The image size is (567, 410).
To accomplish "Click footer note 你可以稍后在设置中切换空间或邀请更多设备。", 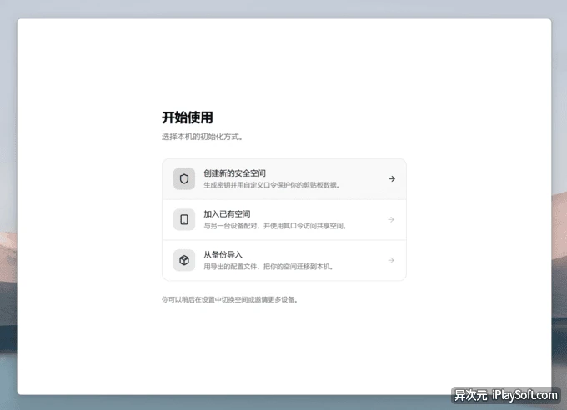I will 229,299.
